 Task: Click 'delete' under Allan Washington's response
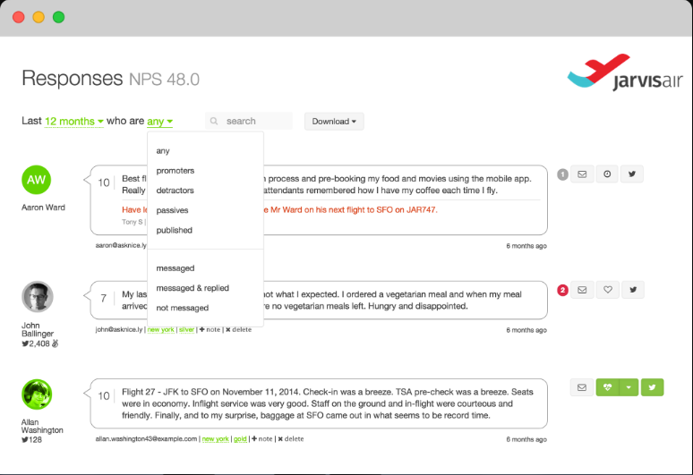[290, 439]
